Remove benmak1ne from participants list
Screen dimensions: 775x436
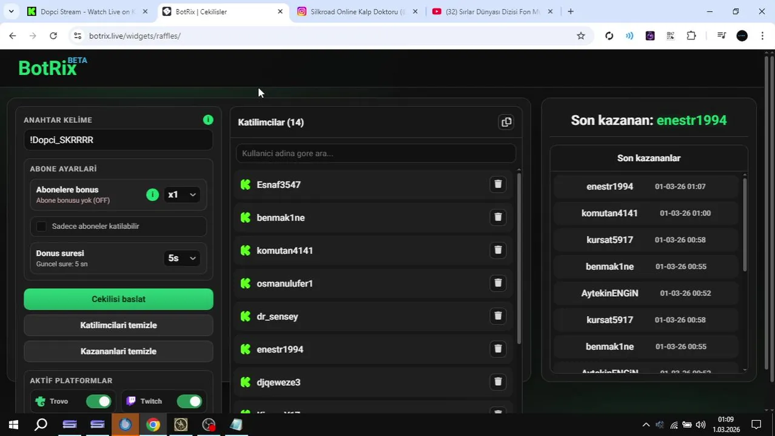(x=498, y=217)
